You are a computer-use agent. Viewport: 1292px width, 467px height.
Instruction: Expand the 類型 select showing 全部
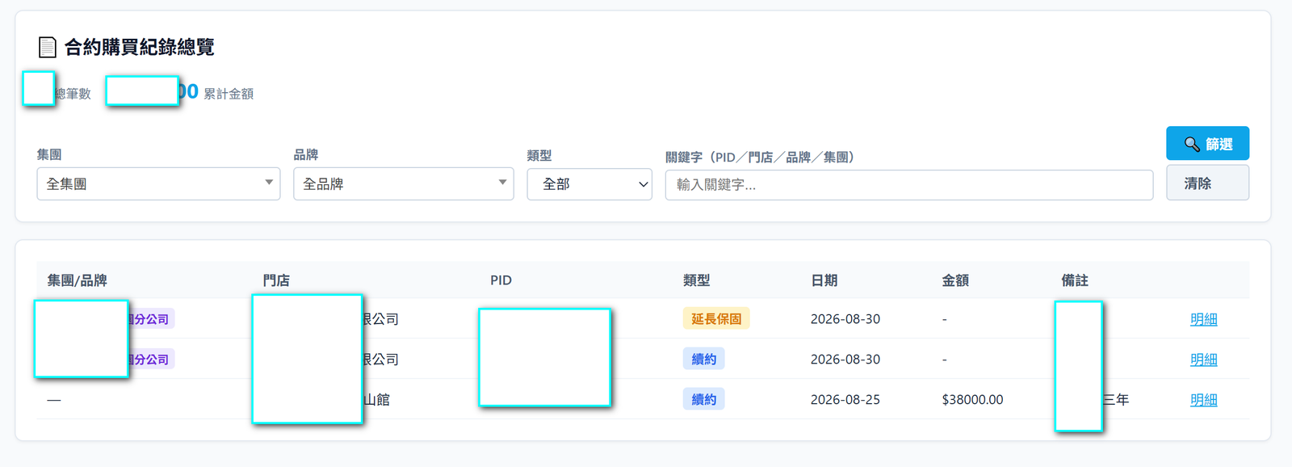click(x=589, y=184)
